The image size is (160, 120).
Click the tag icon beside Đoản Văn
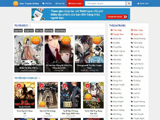(111, 39)
